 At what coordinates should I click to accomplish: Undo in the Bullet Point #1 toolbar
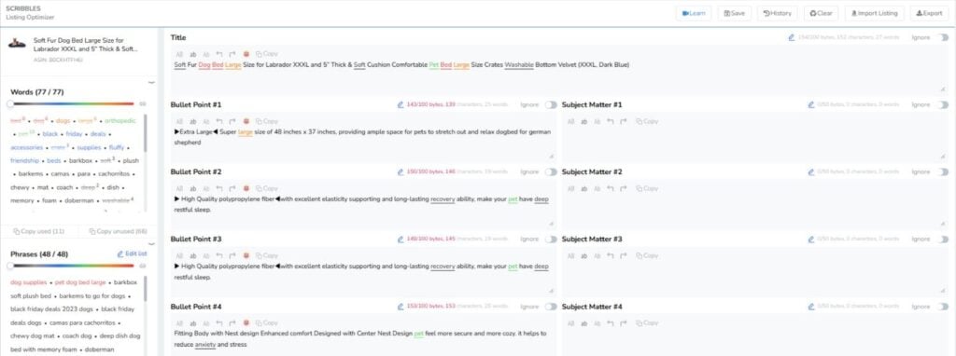click(218, 122)
